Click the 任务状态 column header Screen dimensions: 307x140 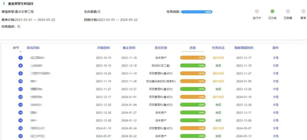(218, 48)
